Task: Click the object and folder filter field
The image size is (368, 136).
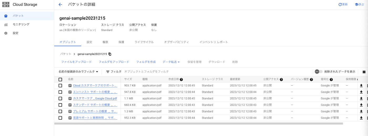Action: (146, 72)
